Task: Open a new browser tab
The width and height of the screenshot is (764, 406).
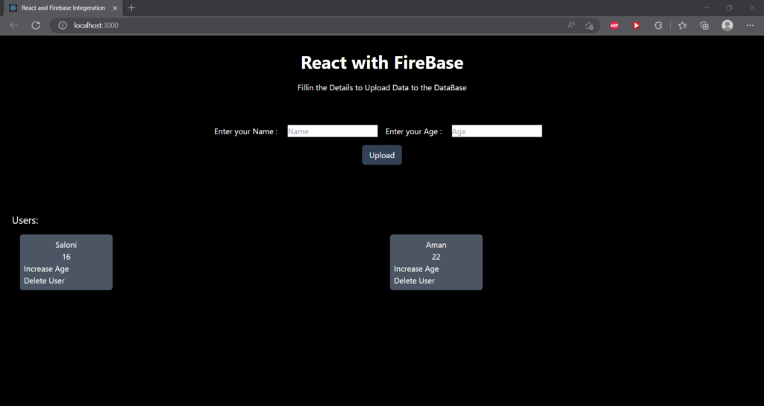Action: [x=131, y=7]
